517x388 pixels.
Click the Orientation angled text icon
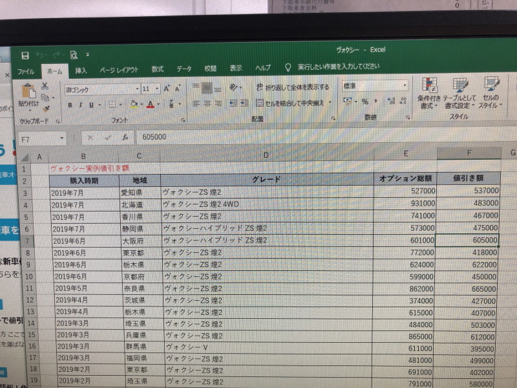(x=233, y=87)
